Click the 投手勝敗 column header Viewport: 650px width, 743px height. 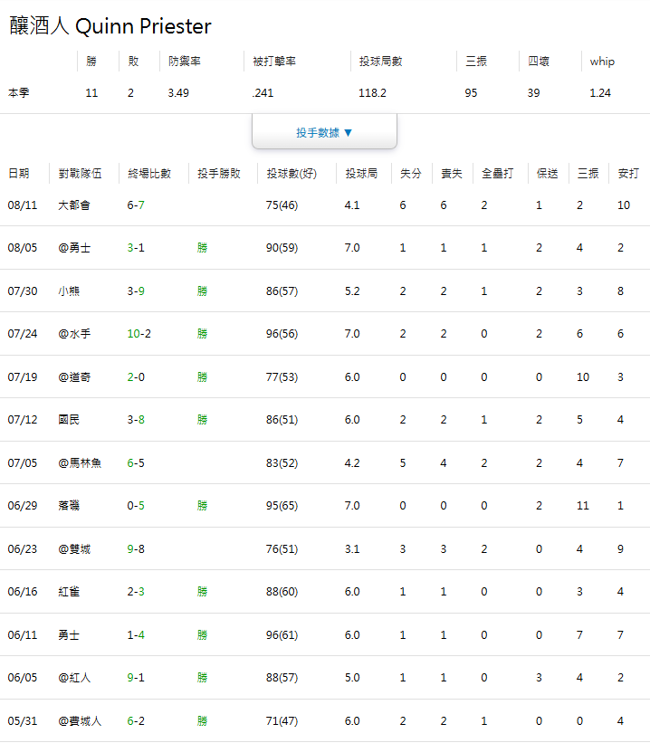pos(219,174)
